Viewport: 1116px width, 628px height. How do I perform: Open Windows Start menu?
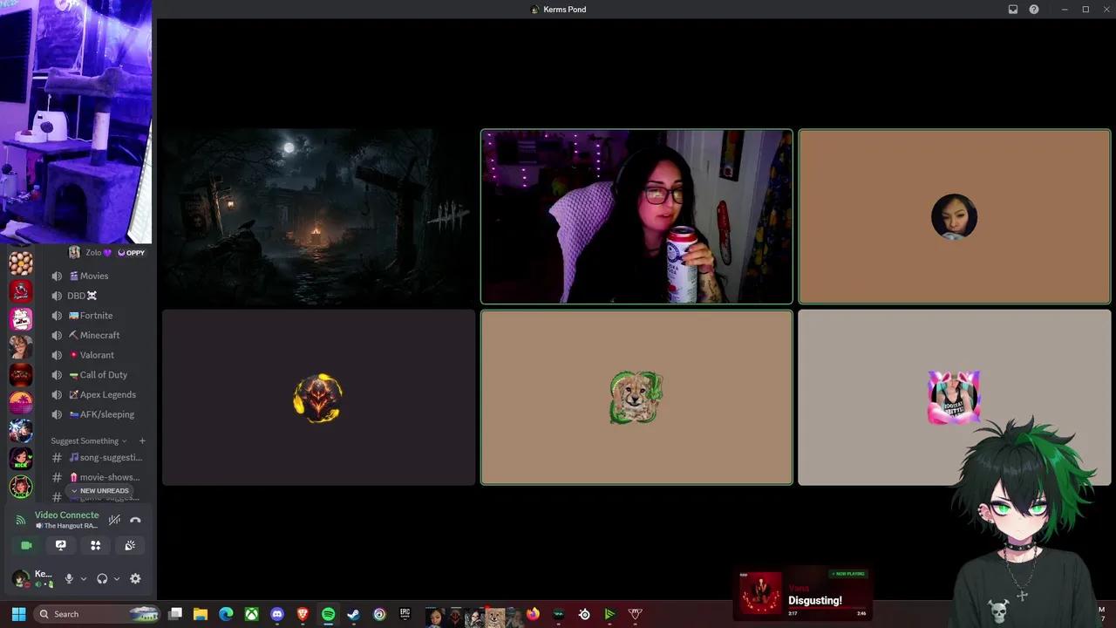pos(18,614)
